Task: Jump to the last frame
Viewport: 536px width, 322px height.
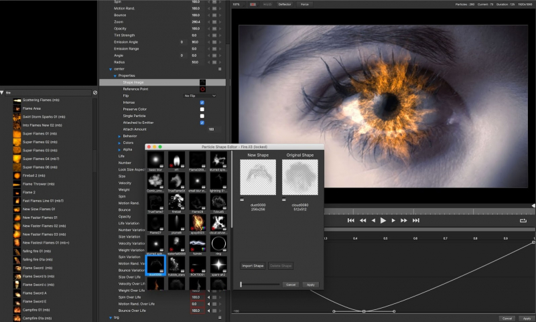Action: click(416, 220)
